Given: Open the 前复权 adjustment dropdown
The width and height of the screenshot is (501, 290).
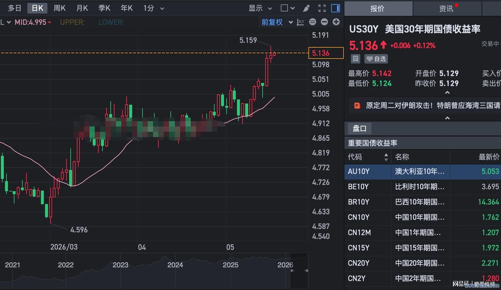Looking at the screenshot, I should 277,22.
